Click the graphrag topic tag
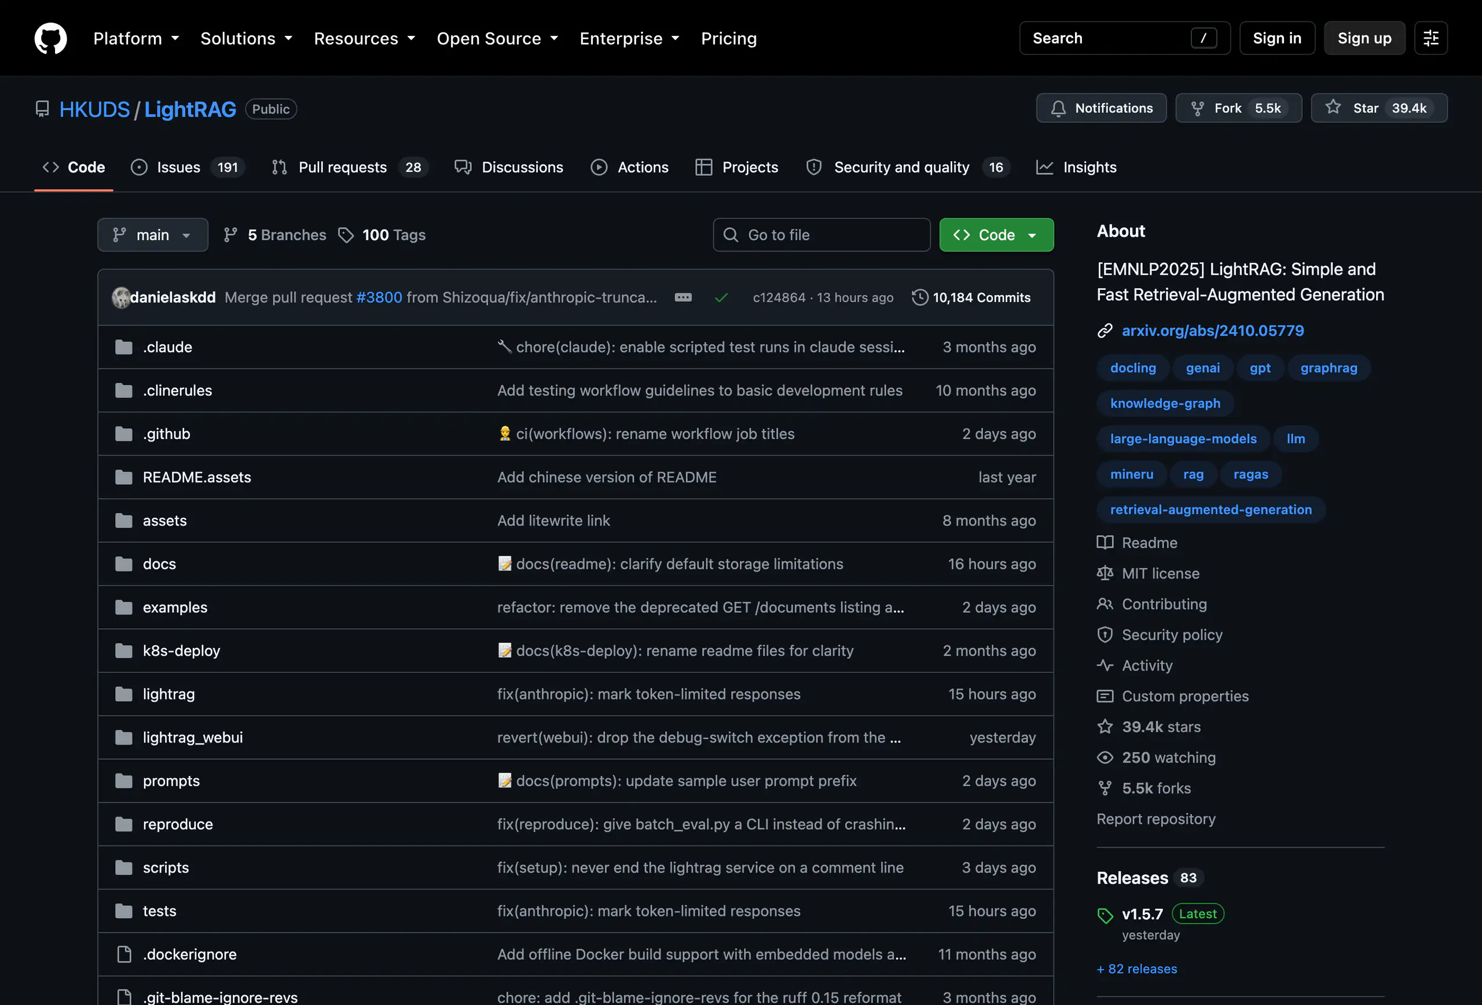The width and height of the screenshot is (1482, 1005). point(1329,368)
